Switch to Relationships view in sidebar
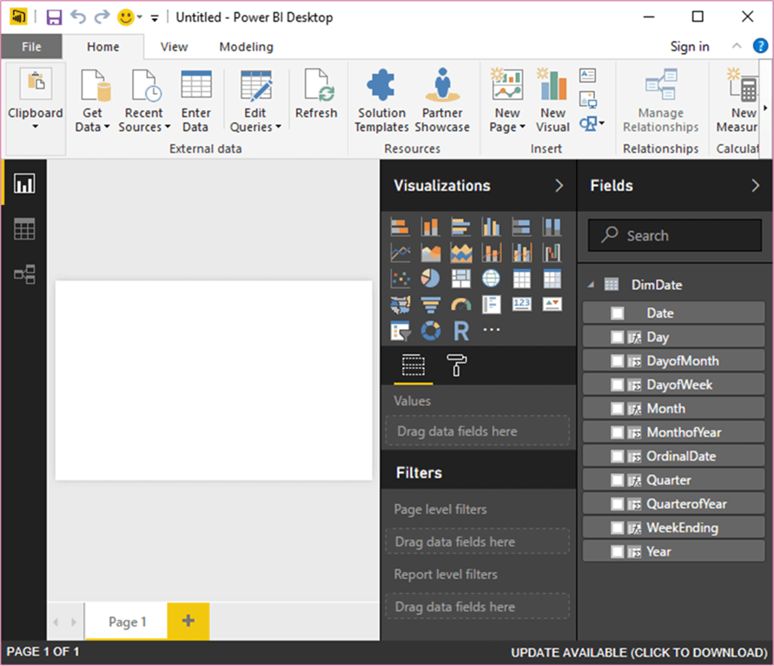The width and height of the screenshot is (774, 666). pyautogui.click(x=24, y=274)
